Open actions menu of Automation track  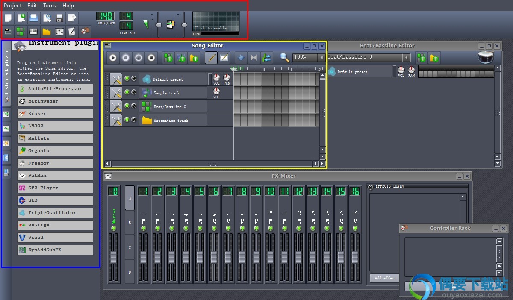tap(116, 120)
